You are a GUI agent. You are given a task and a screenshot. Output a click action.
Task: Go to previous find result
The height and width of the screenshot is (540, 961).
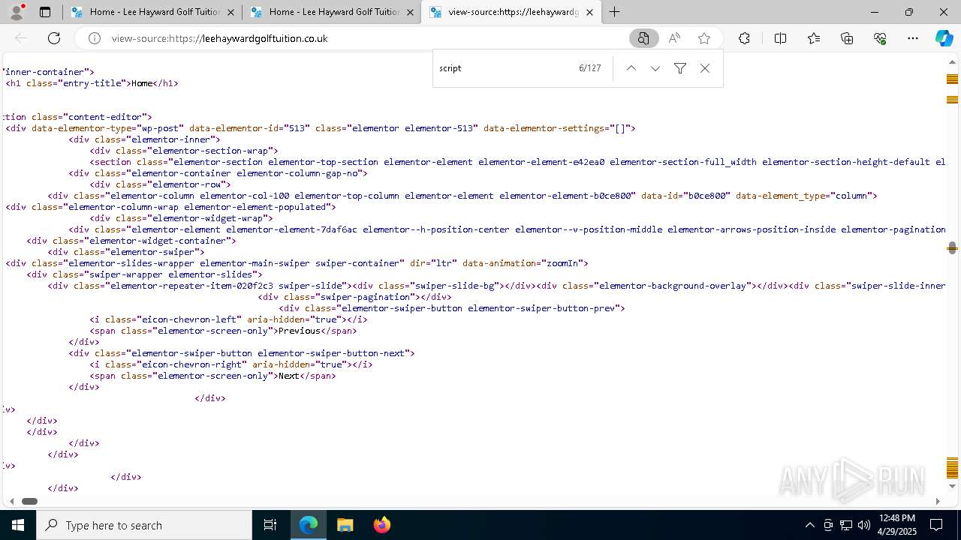[631, 68]
